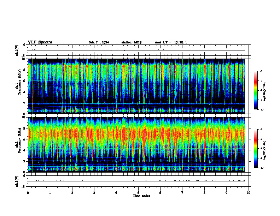The height and width of the screenshot is (216, 280).
Task: Click the "station=MOS" label
Action: (132, 42)
